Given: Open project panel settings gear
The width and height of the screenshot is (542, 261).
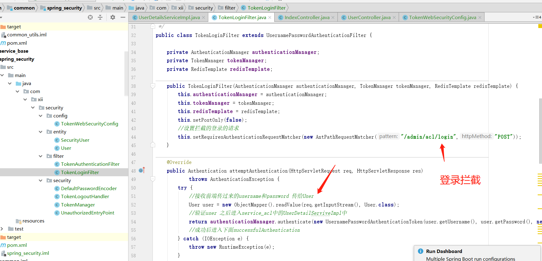Looking at the screenshot, I should point(113,17).
